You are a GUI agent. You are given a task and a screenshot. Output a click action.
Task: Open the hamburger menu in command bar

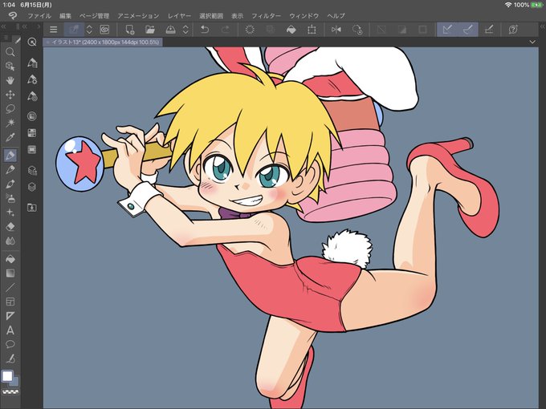(x=53, y=30)
